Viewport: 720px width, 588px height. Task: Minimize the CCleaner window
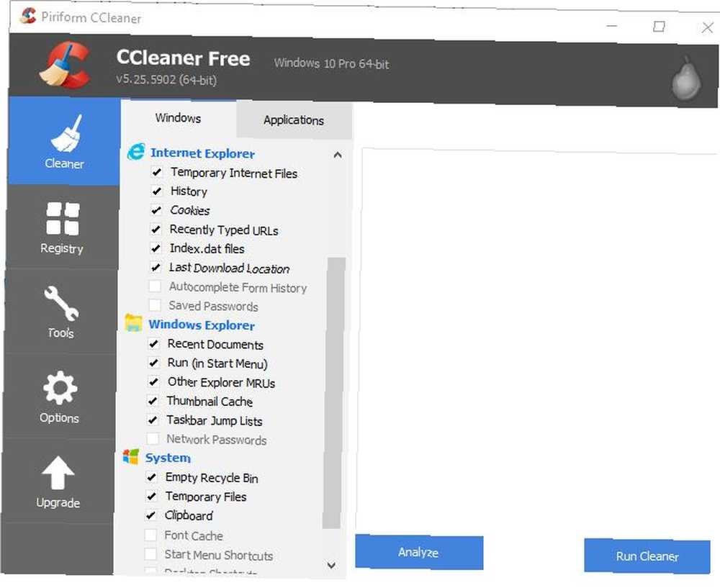pyautogui.click(x=611, y=26)
